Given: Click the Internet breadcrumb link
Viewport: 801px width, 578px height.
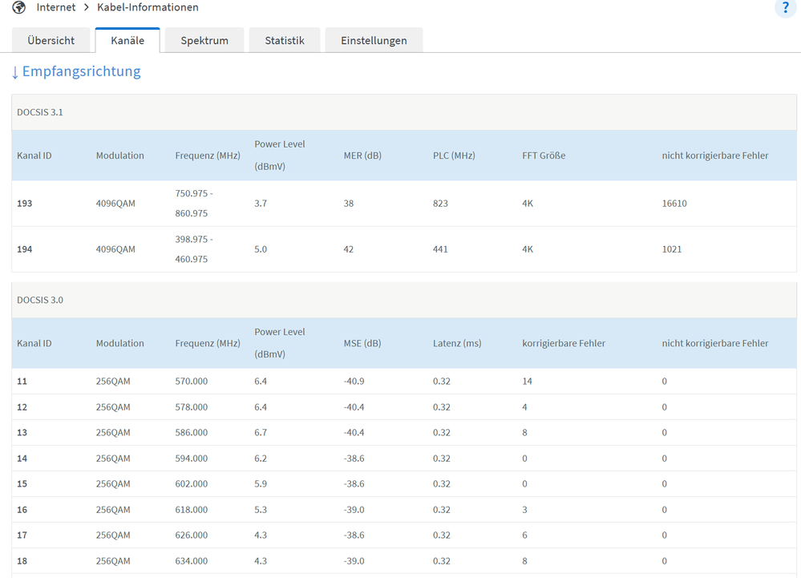Looking at the screenshot, I should (56, 8).
